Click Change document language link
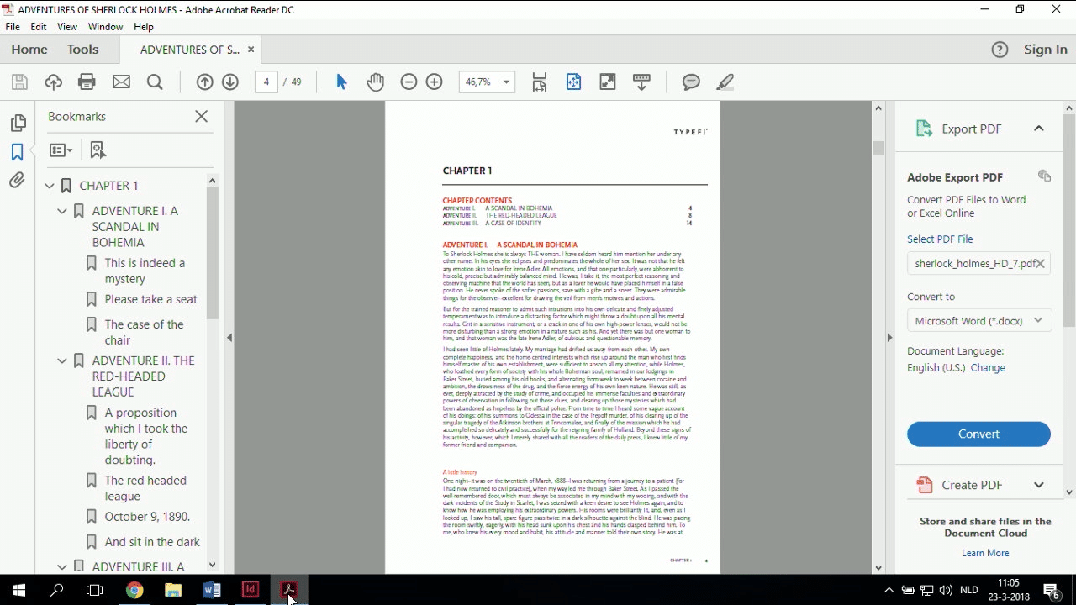 point(988,367)
